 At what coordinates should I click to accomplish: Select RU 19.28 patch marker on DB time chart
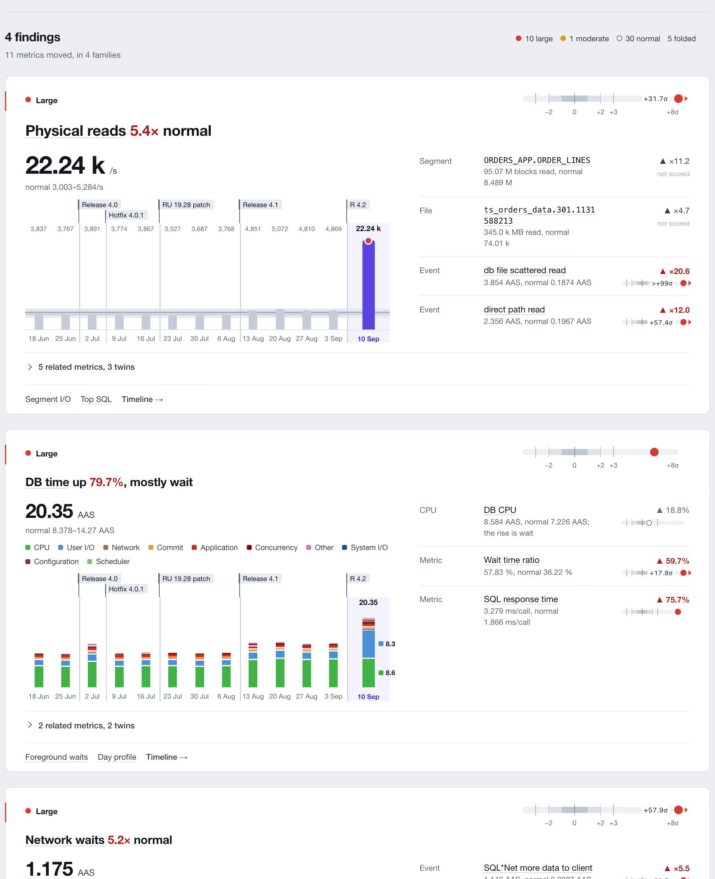click(186, 579)
